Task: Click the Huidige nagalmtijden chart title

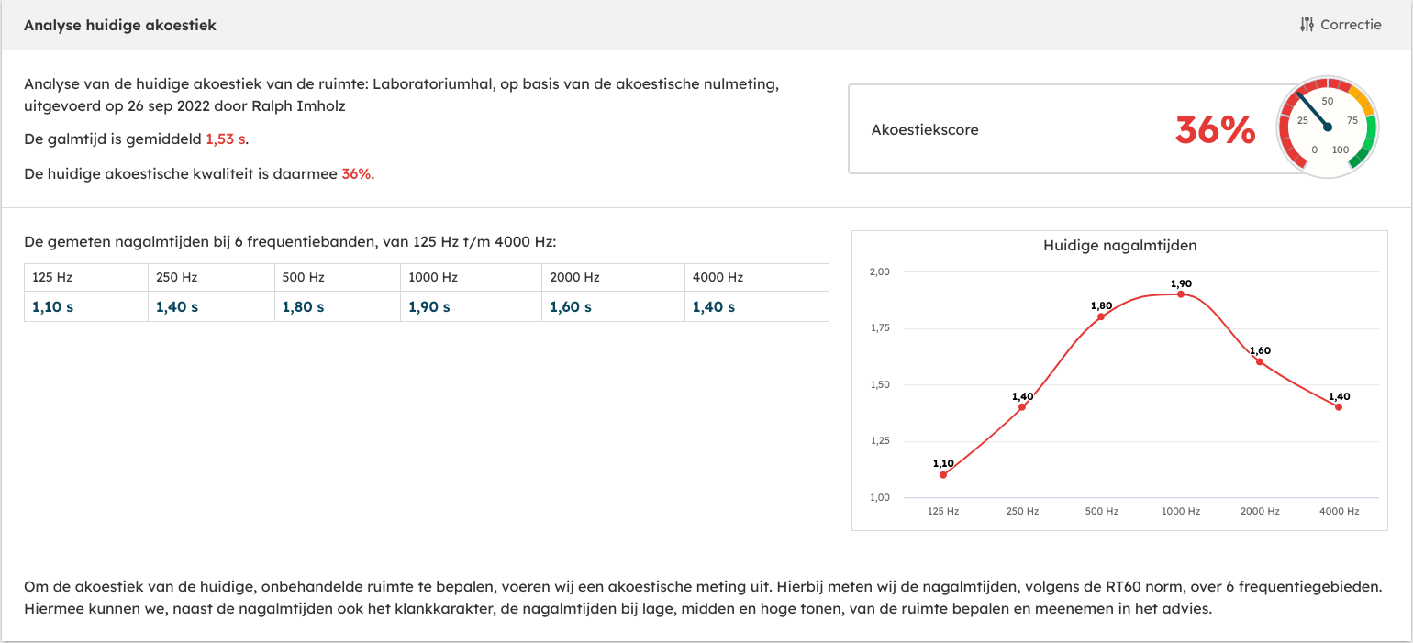Action: [1119, 246]
